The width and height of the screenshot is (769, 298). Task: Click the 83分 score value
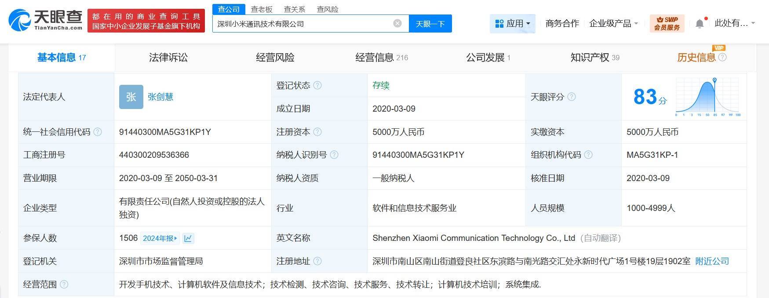point(650,97)
